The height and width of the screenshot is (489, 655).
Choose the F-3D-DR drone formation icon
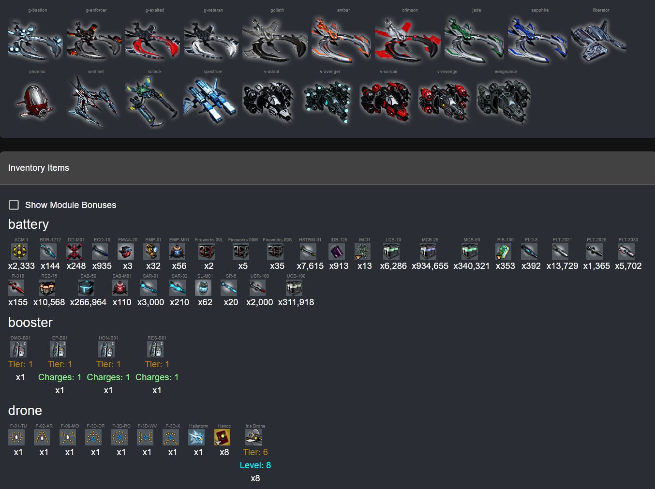[x=94, y=437]
